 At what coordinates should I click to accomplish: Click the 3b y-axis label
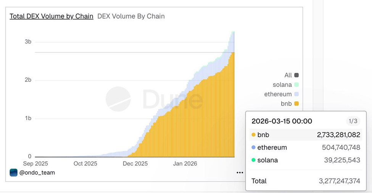[x=28, y=42]
